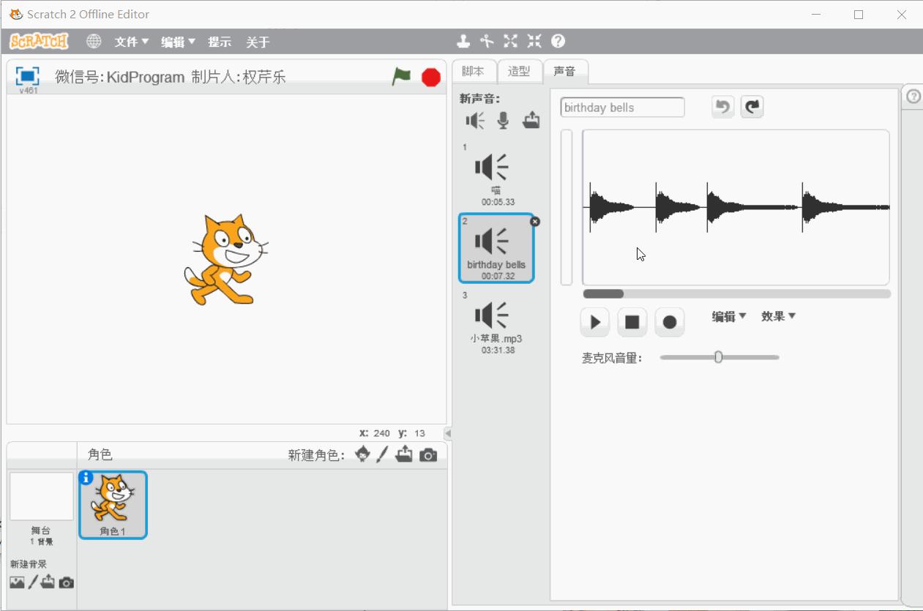
Task: Toggle the info flap on 角色1 sprite
Action: coord(87,477)
